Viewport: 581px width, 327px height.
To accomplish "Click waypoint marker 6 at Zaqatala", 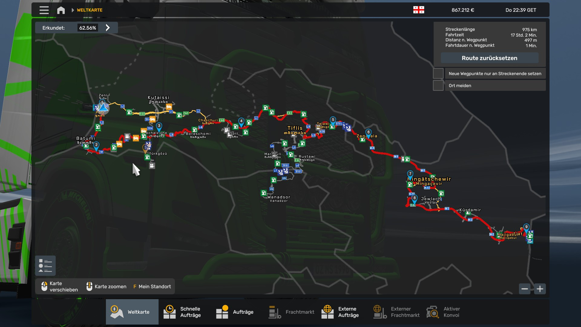I will coord(368,133).
